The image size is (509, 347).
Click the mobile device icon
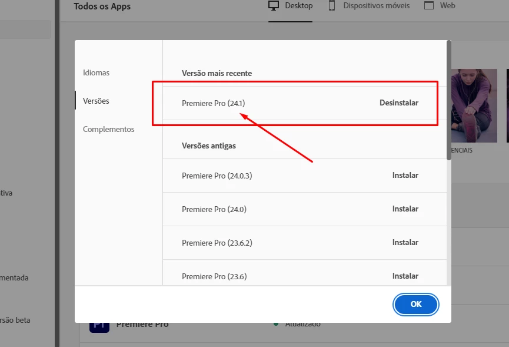[x=331, y=5]
